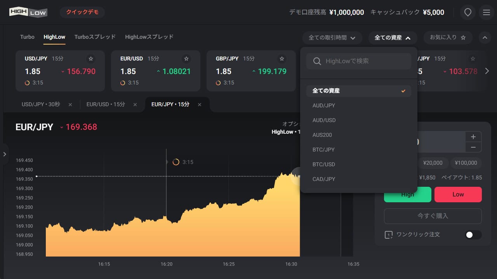Click お気に入り favorites filter

click(448, 38)
